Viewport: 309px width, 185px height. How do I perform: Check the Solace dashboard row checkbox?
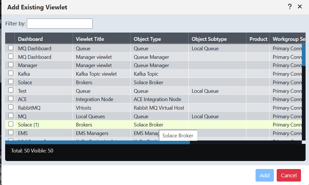pos(11,82)
